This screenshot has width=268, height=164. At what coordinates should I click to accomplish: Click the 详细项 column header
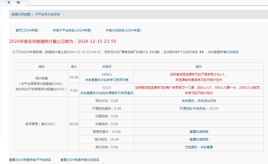(x=107, y=67)
